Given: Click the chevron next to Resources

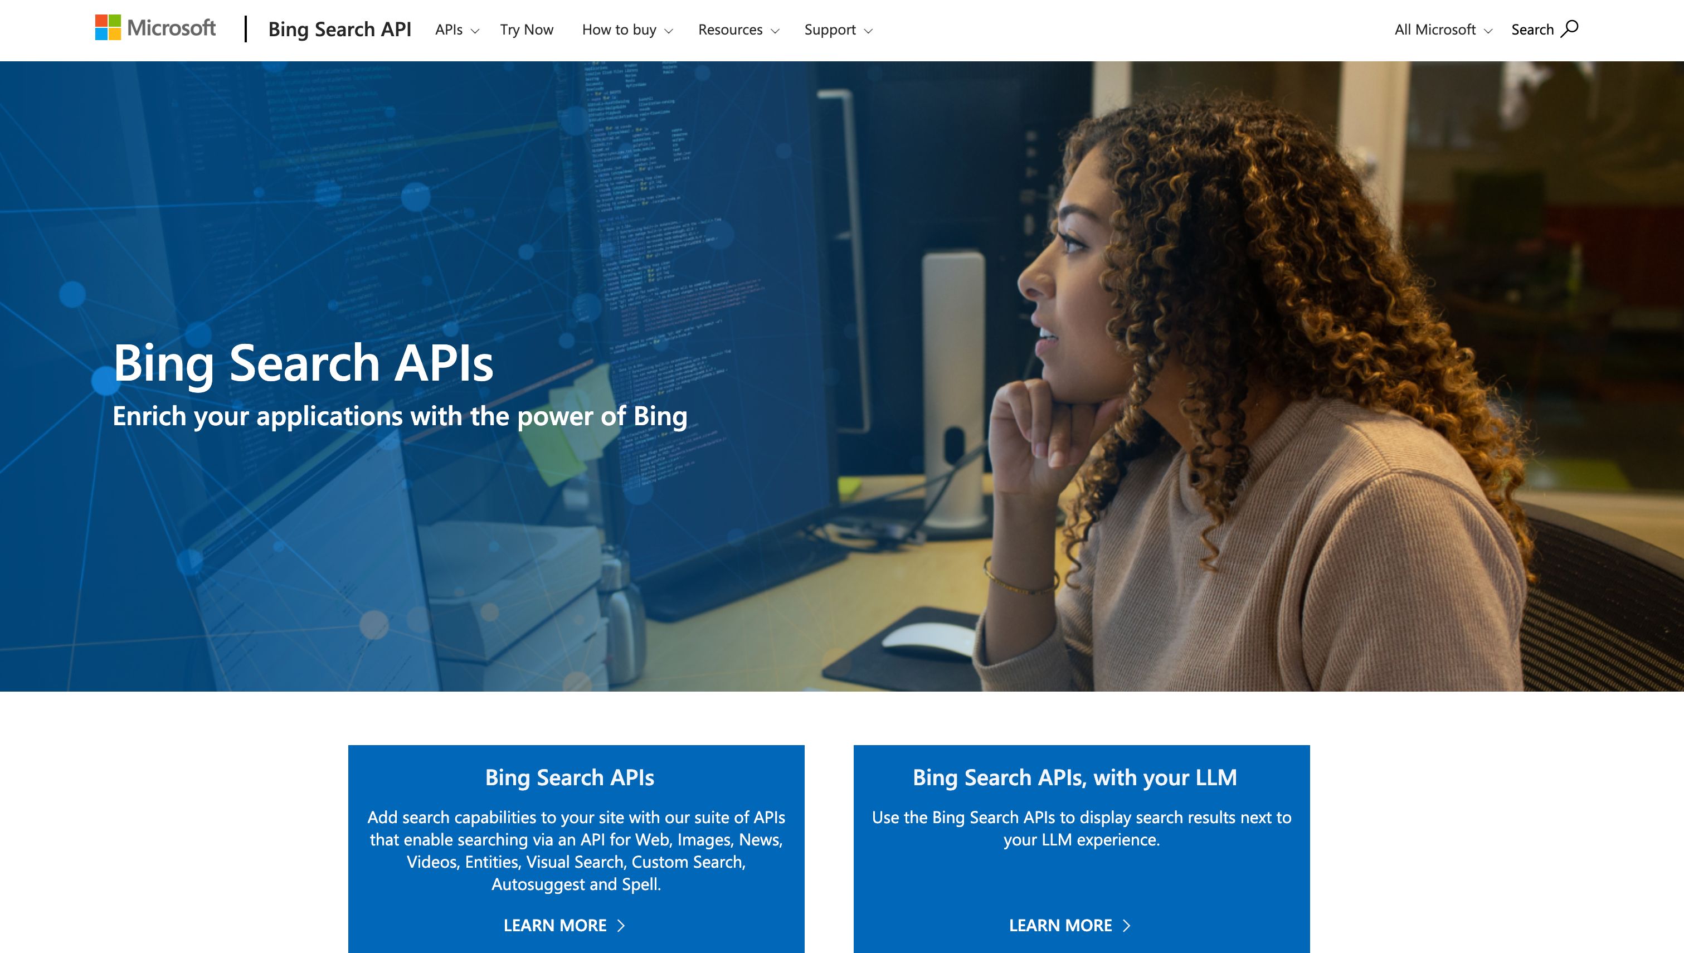Looking at the screenshot, I should point(775,31).
